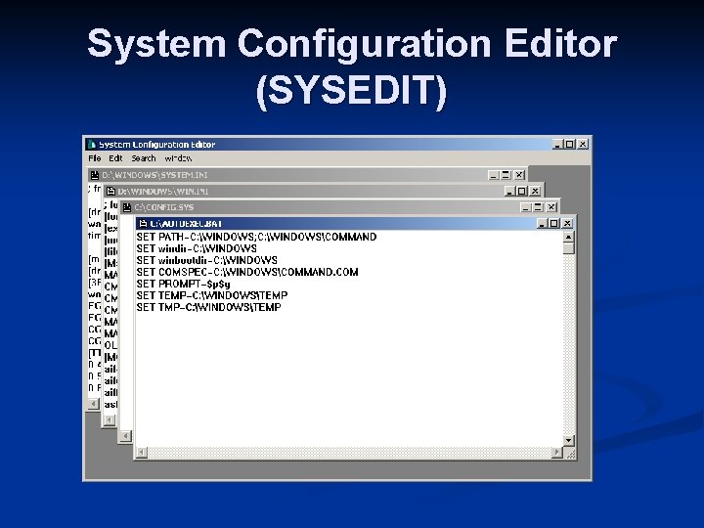
Task: Click the System Configuration Editor title icon
Action: point(92,145)
